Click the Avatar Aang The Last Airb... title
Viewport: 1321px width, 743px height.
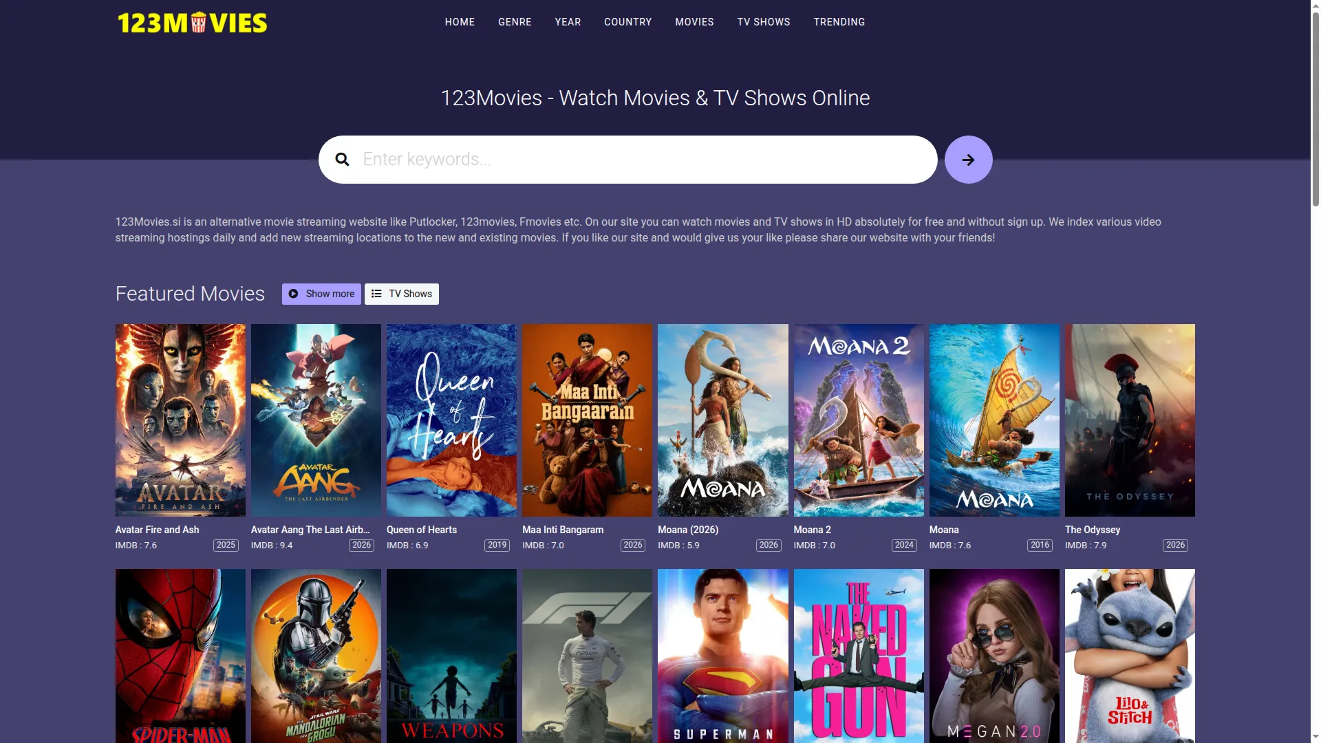[310, 530]
